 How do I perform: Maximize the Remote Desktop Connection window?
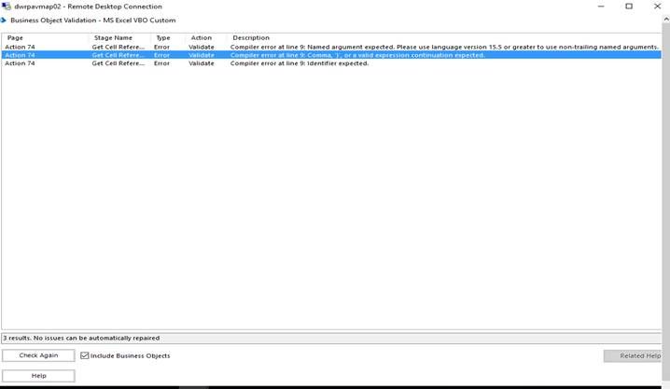pos(629,7)
